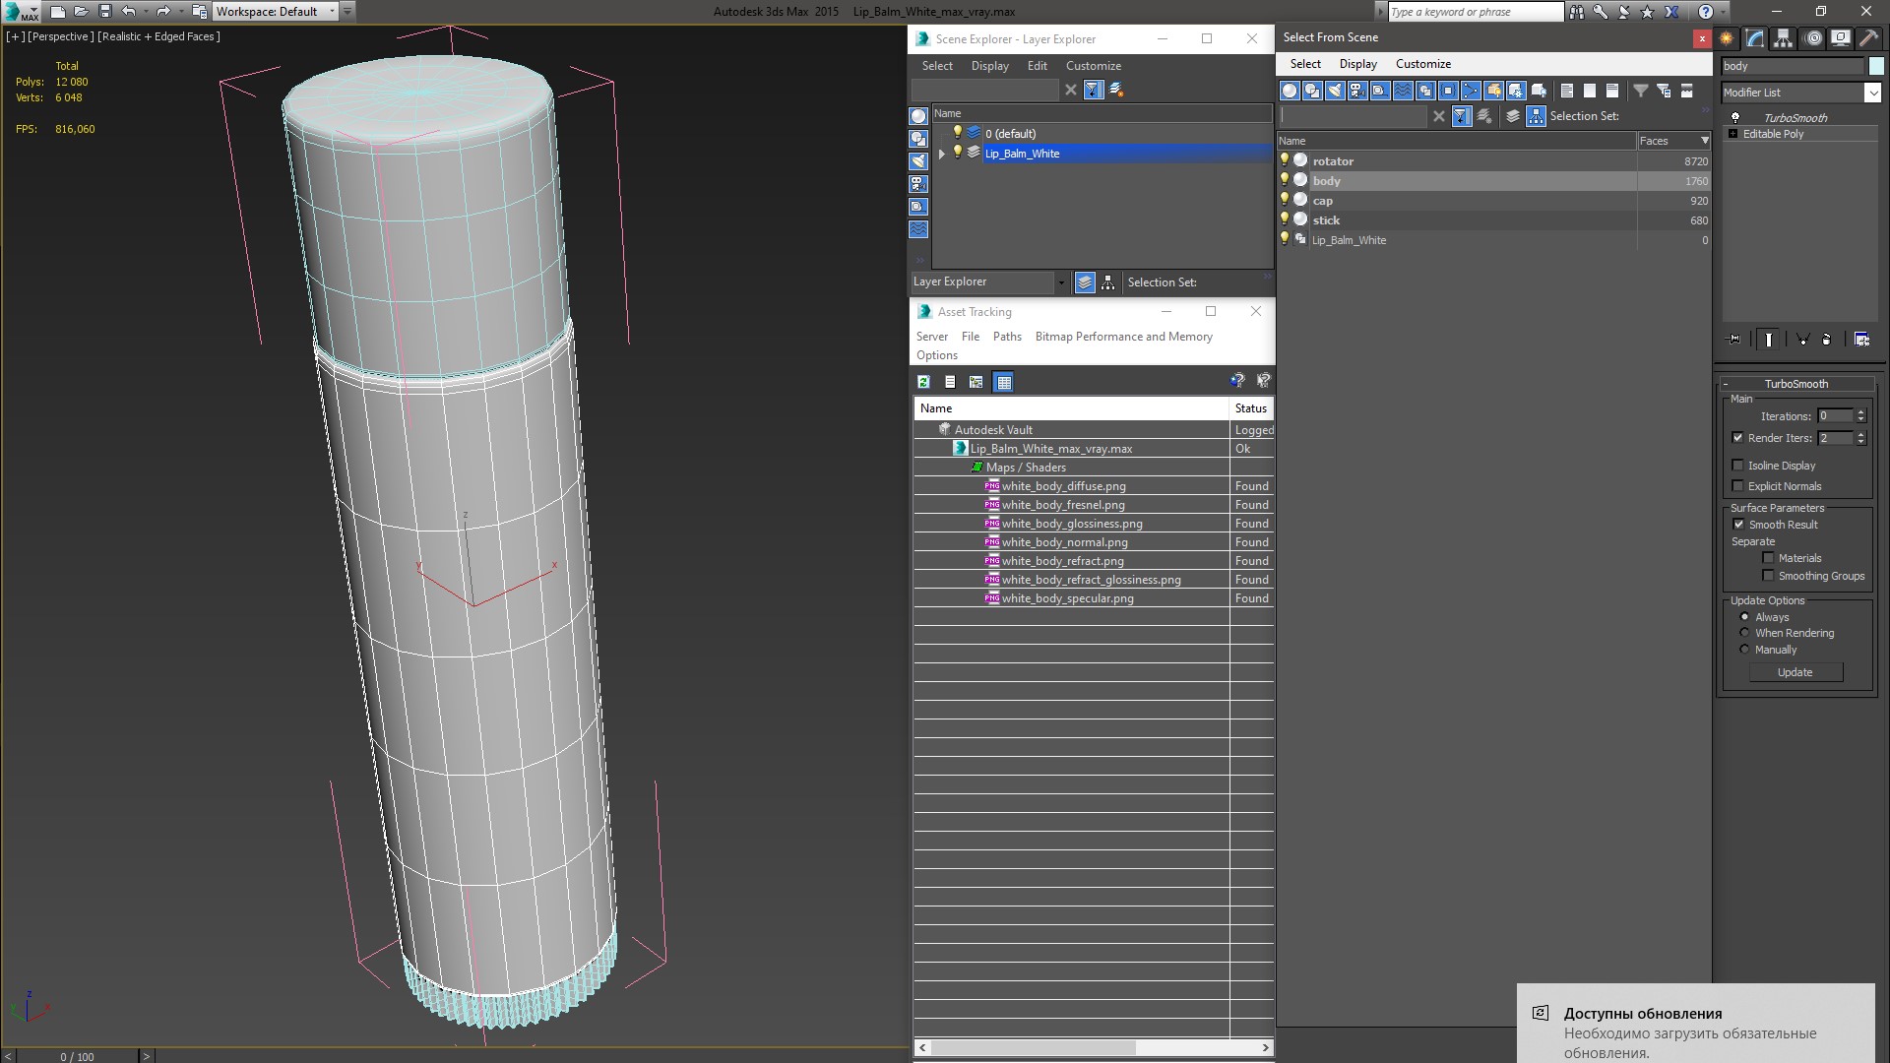
Task: Open the Paths menu in Asset Tracking
Action: (x=1006, y=337)
